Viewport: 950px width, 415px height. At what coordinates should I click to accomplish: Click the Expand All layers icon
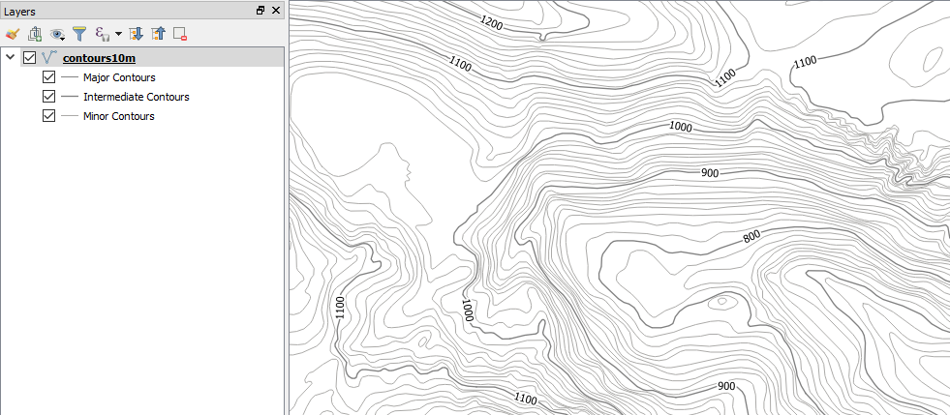137,34
